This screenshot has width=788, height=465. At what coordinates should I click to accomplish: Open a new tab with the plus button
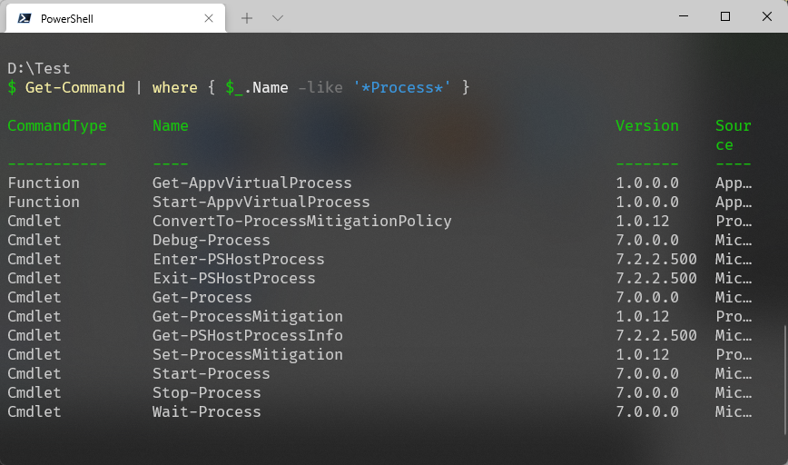pyautogui.click(x=247, y=18)
